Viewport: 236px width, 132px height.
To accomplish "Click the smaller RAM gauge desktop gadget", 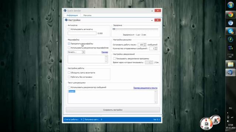I will click(216, 120).
